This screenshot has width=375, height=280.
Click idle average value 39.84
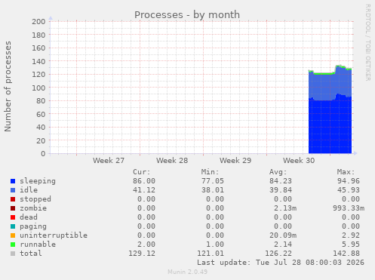[x=281, y=190]
